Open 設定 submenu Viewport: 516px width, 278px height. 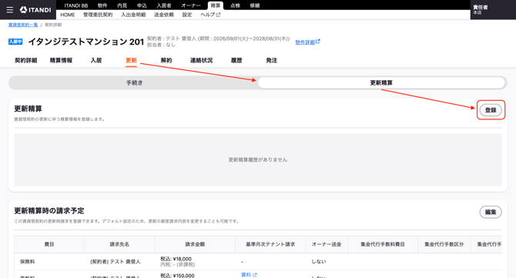187,15
